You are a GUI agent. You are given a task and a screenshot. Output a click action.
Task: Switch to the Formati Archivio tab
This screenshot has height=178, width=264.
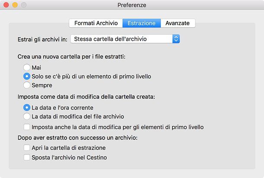tap(96, 23)
